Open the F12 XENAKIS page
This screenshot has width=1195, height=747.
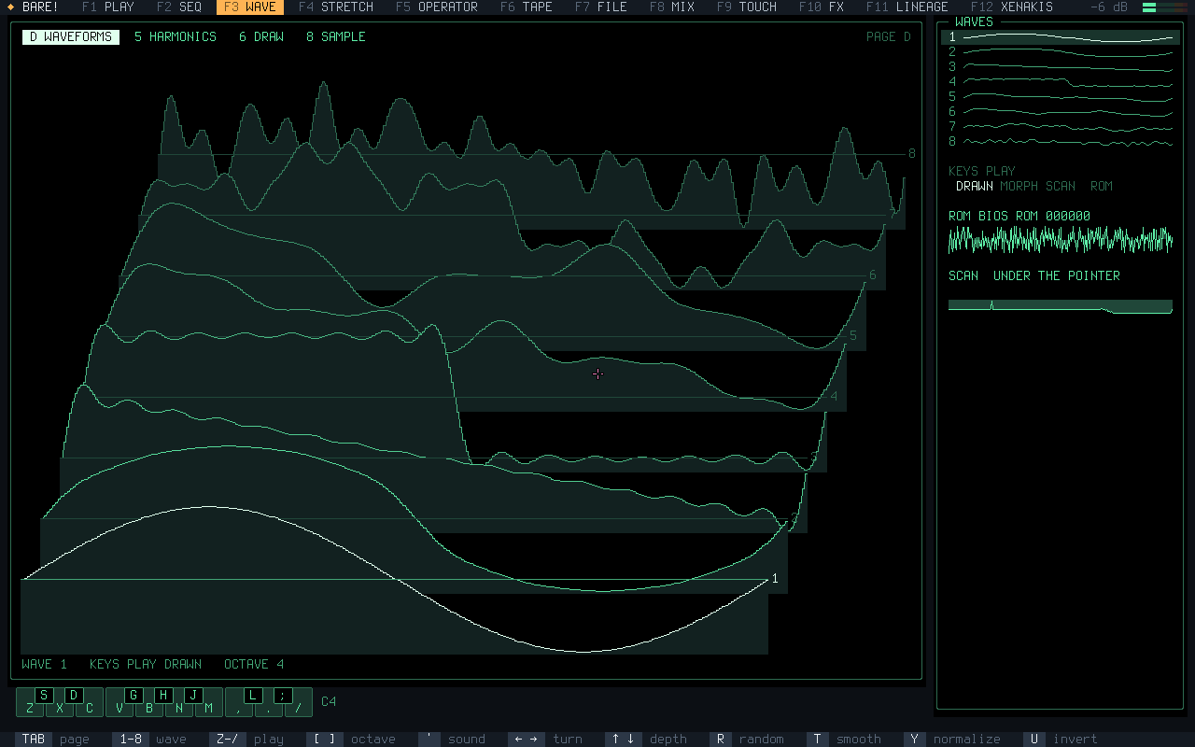coord(1012,7)
